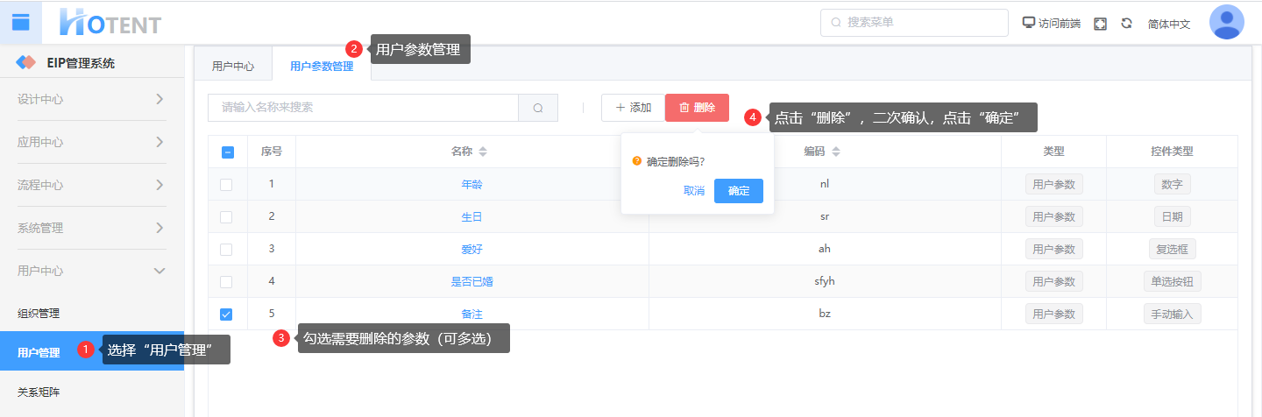Image resolution: width=1262 pixels, height=417 pixels.
Task: Click the 添加 button
Action: click(x=633, y=108)
